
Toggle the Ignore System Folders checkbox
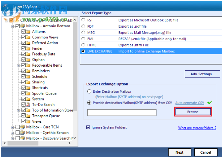88,127
